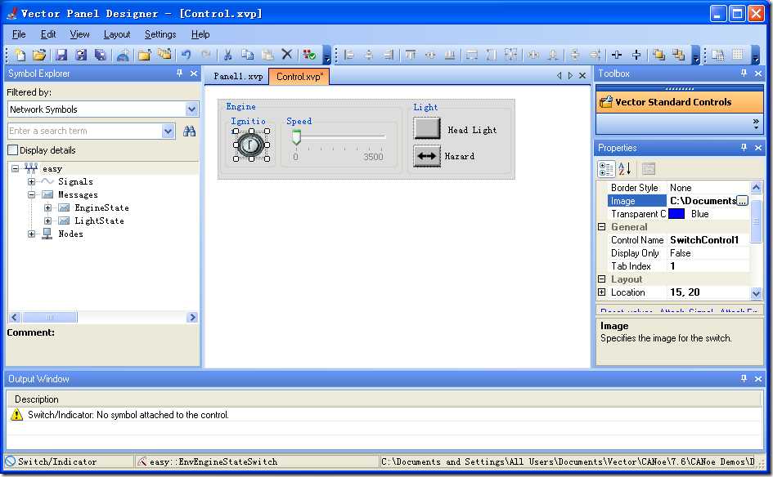Click Symbol Explorer horizontal scrollbar right arrow

192,318
